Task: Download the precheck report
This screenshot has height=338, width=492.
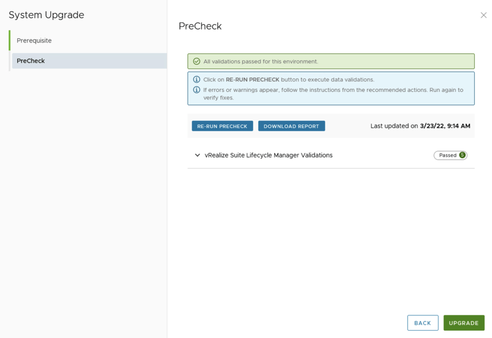Action: [x=291, y=126]
